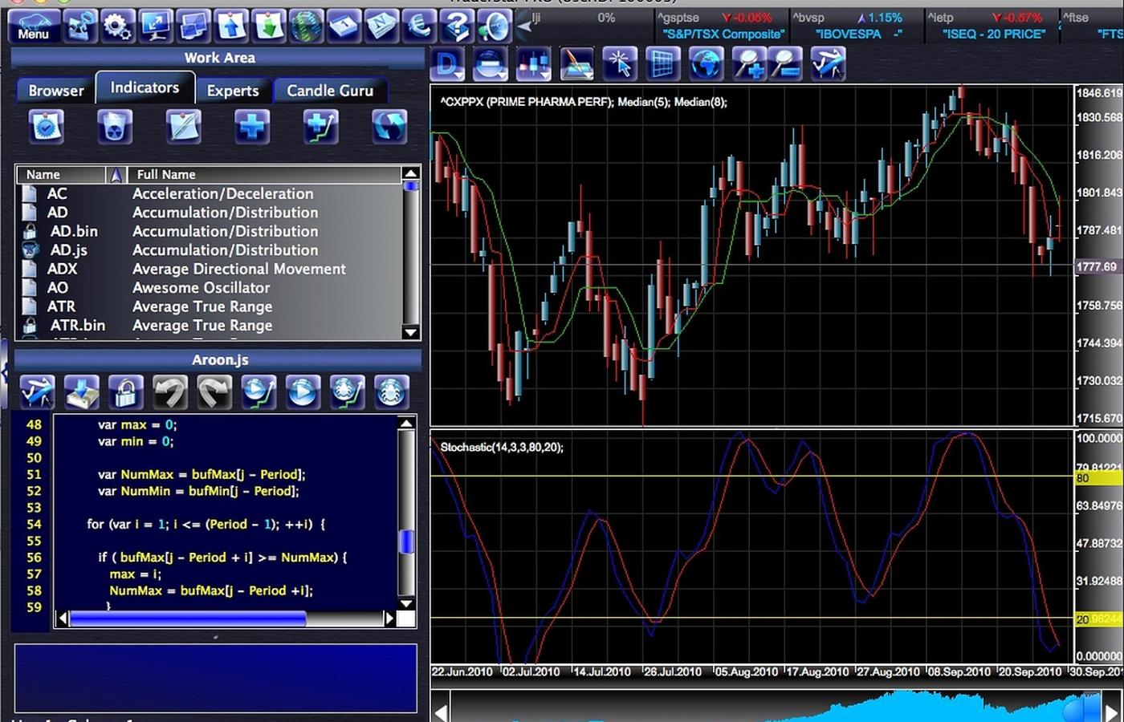The height and width of the screenshot is (722, 1124).
Task: Toggle the chart grid icon
Action: 662,64
